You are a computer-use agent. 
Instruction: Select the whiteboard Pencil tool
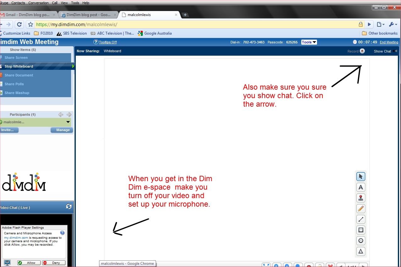361,209
